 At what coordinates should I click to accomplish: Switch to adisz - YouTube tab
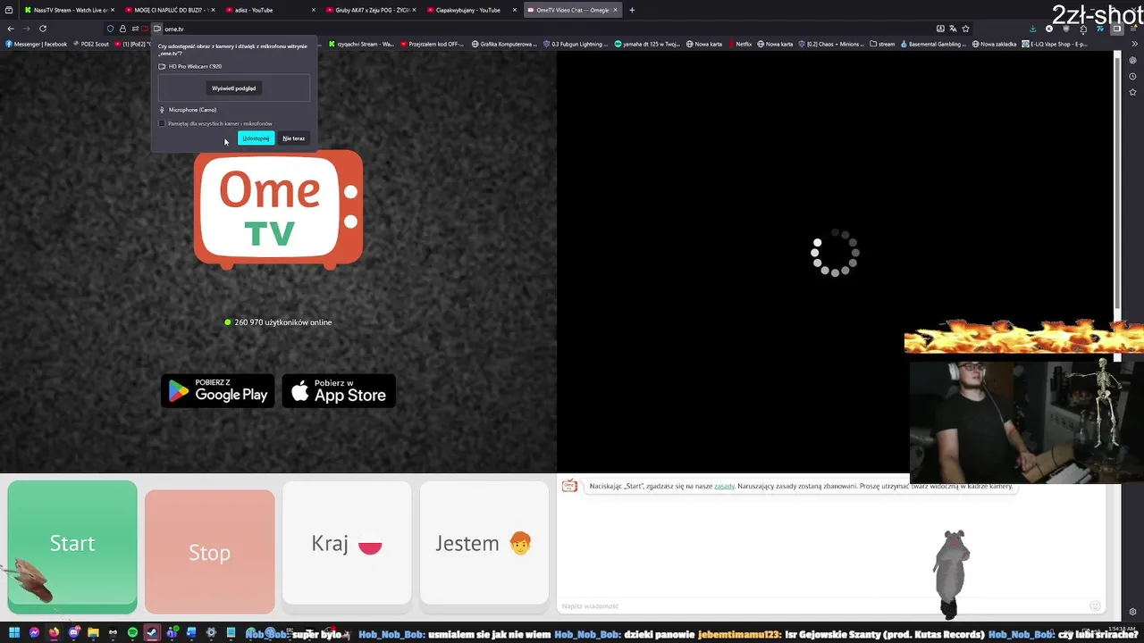268,10
